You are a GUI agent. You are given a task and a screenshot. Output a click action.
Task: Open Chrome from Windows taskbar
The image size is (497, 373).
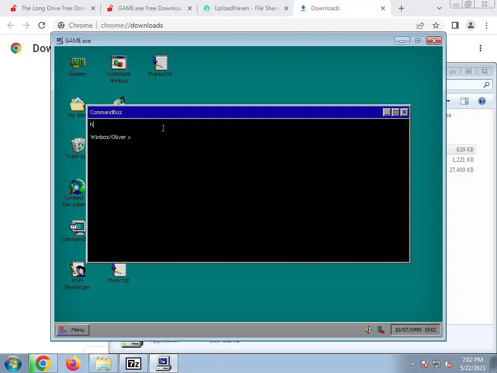coord(43,363)
